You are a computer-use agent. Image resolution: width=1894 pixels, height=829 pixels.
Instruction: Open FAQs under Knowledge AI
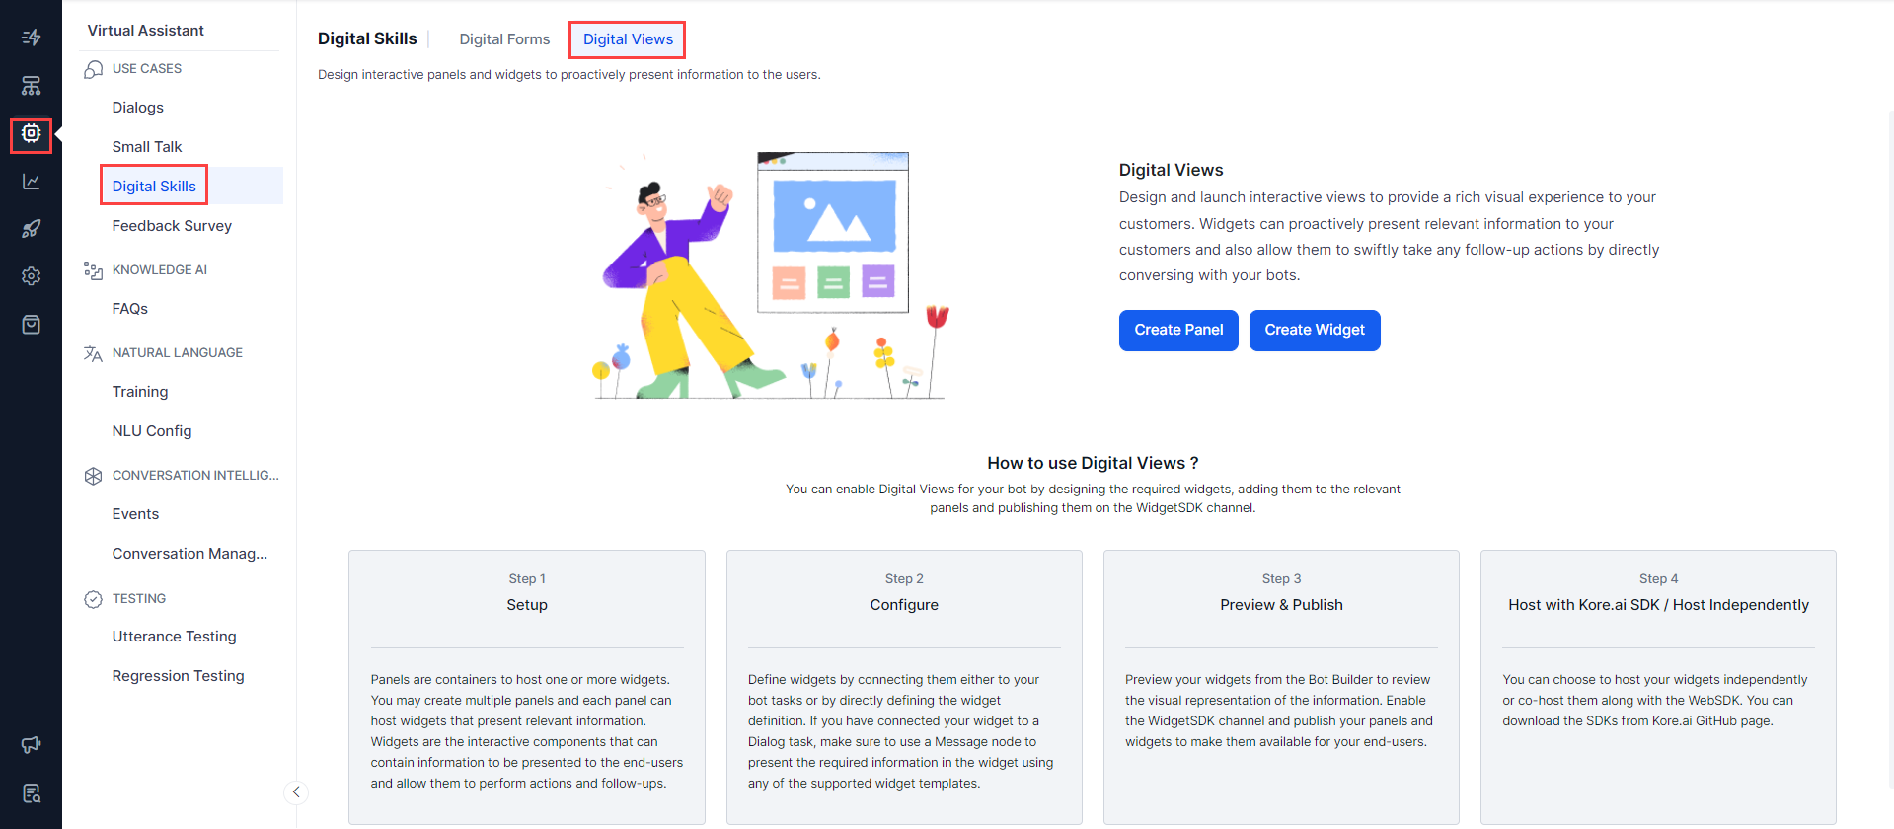pos(130,309)
